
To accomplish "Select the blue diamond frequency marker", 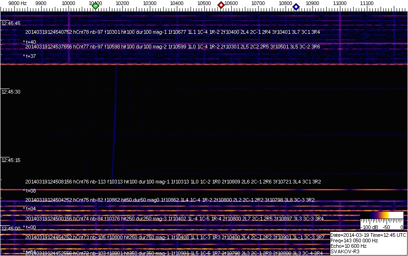I will (x=296, y=6).
